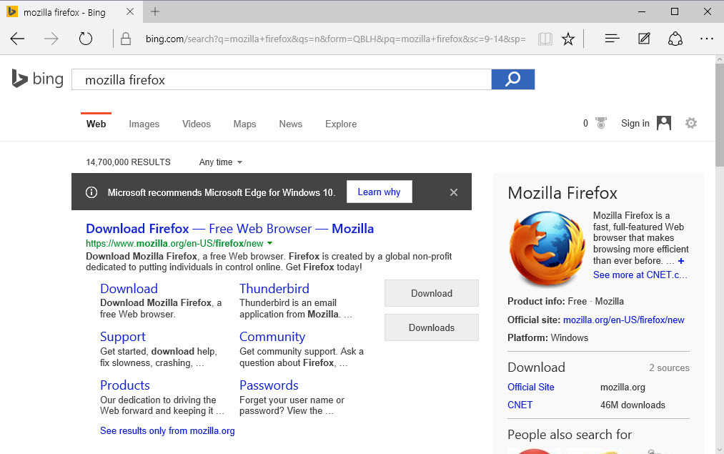Click the magnifier search button
Viewport: 724px width, 454px height.
click(513, 79)
